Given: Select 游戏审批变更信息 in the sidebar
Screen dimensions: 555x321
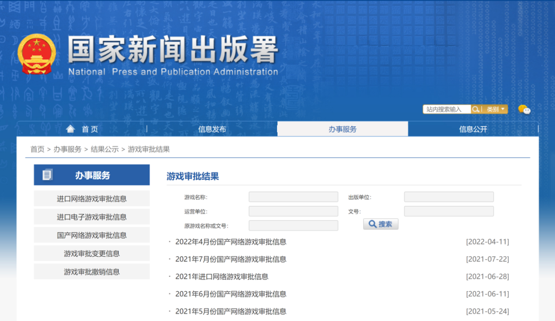Looking at the screenshot, I should (91, 253).
